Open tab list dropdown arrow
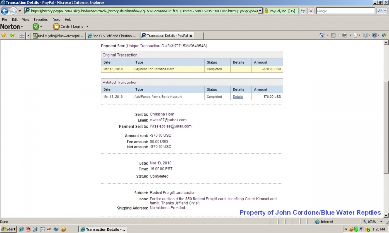The height and width of the screenshot is (233, 389). [28, 36]
